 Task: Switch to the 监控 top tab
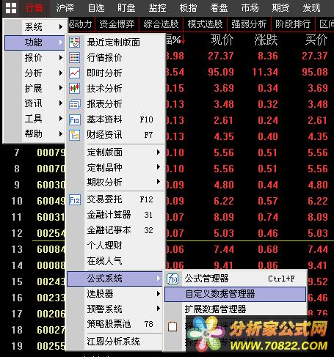157,8
